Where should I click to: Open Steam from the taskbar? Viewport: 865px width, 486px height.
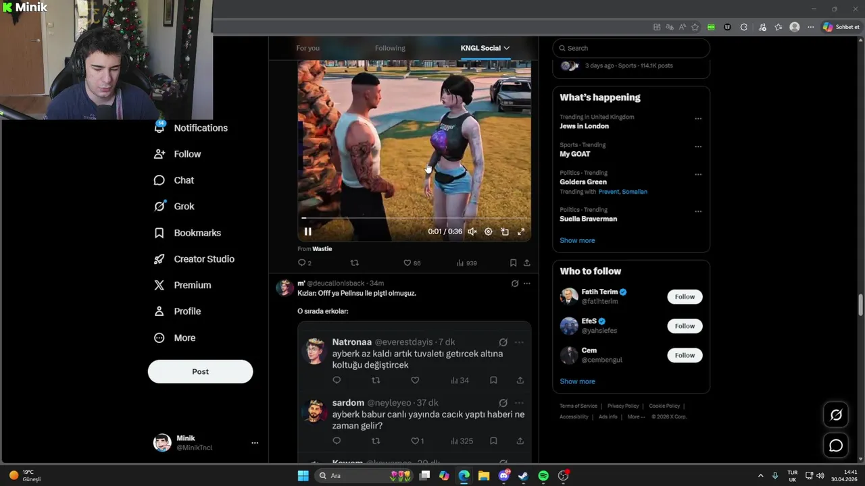[x=523, y=476]
